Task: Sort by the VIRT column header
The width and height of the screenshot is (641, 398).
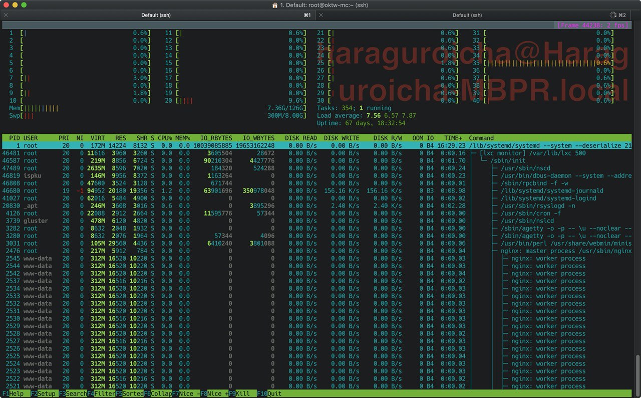Action: (x=98, y=138)
